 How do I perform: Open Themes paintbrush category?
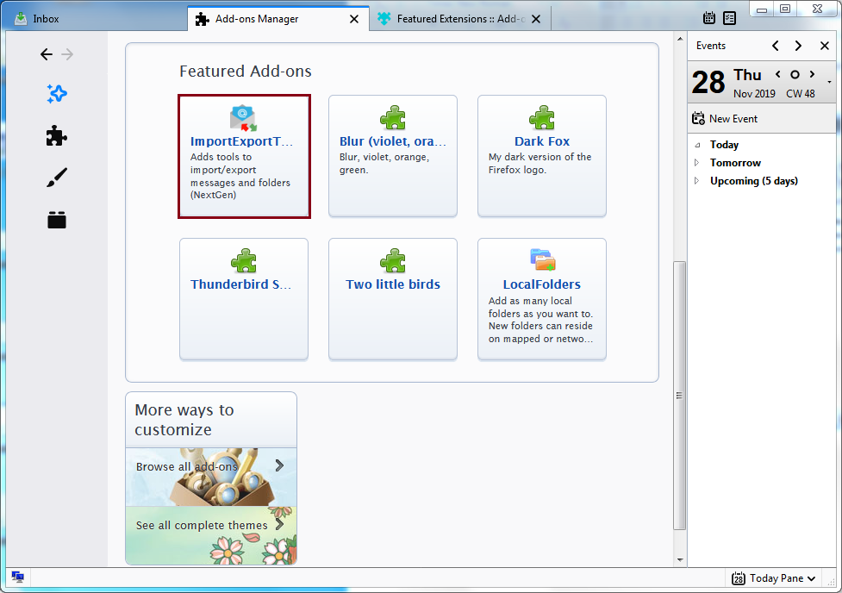[56, 178]
